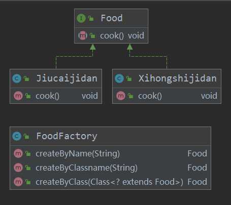Click the blue class icon next to FoodFactory

[17, 136]
